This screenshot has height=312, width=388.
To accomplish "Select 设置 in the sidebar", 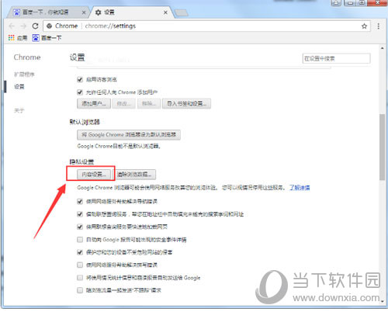I will 19,87.
